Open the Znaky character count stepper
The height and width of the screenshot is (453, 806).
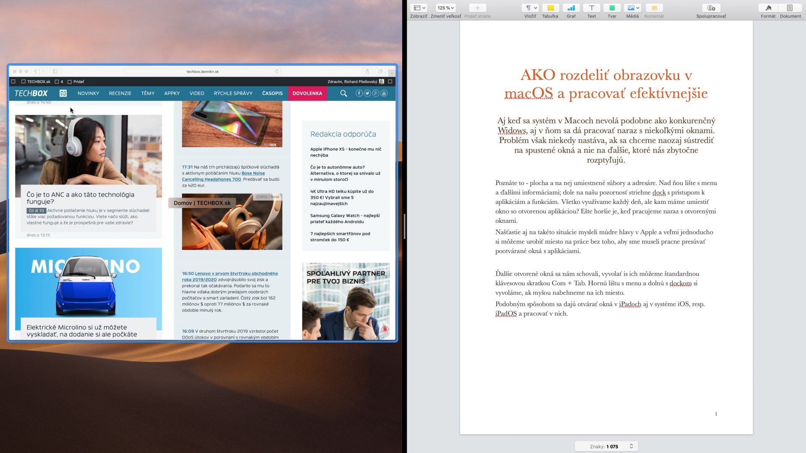[x=631, y=446]
